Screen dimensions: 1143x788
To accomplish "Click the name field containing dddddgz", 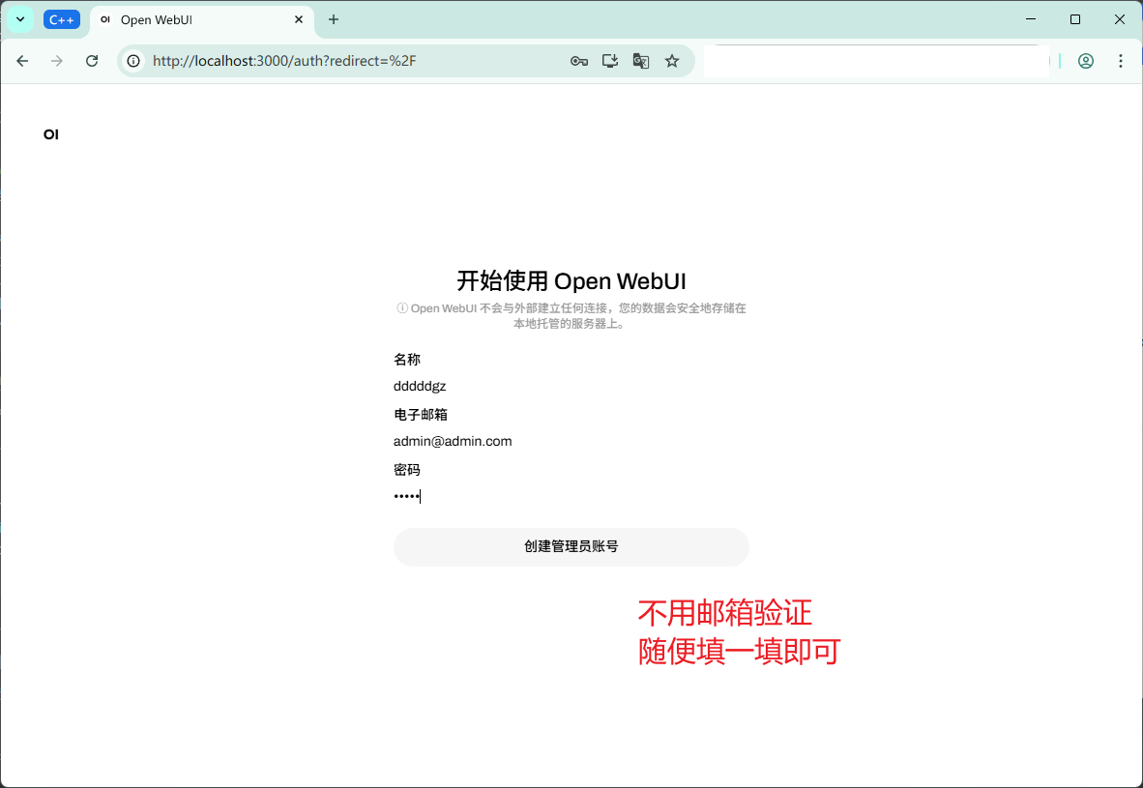I will (x=571, y=387).
